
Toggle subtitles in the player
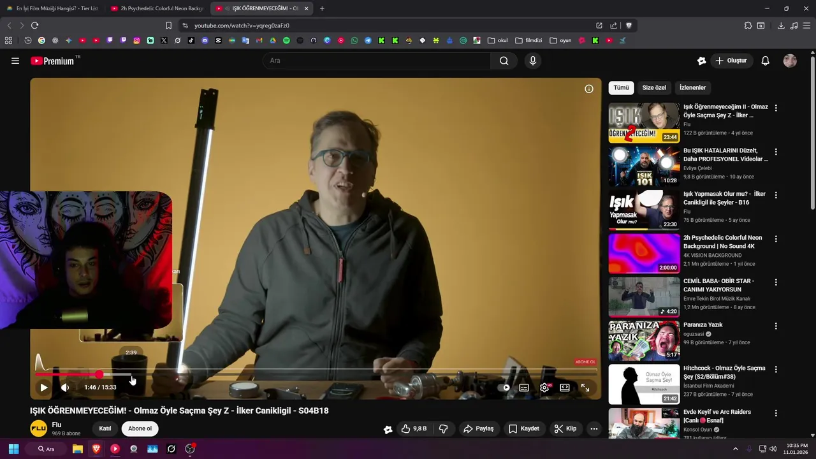pyautogui.click(x=524, y=387)
